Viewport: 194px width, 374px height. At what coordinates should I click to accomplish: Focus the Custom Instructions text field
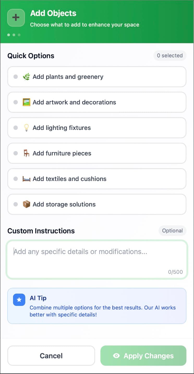(97, 259)
